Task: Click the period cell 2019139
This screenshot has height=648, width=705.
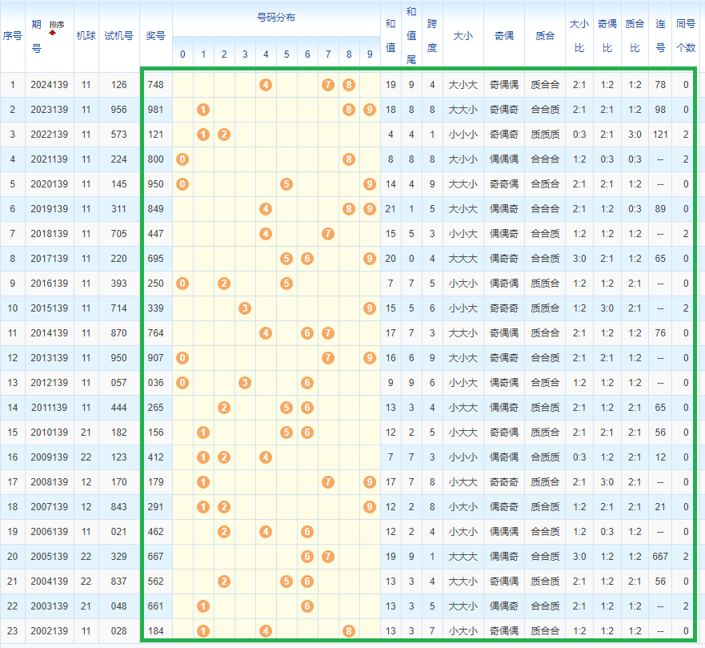Action: click(50, 209)
